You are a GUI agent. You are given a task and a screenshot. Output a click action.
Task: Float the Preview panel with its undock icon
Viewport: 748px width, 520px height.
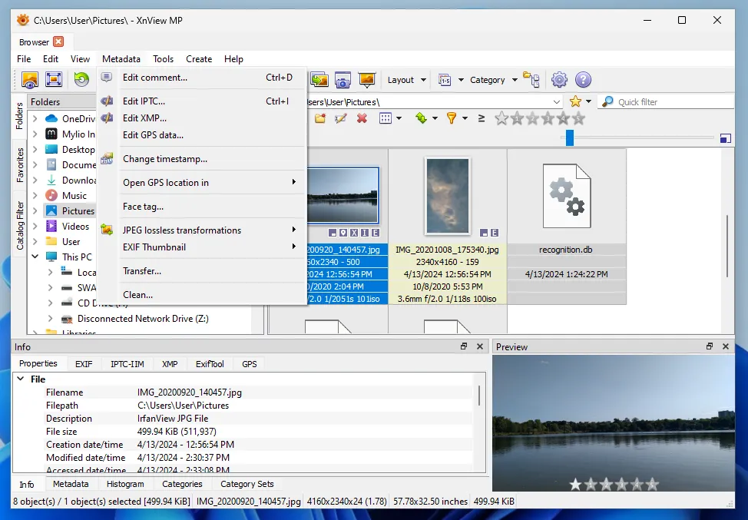(710, 346)
